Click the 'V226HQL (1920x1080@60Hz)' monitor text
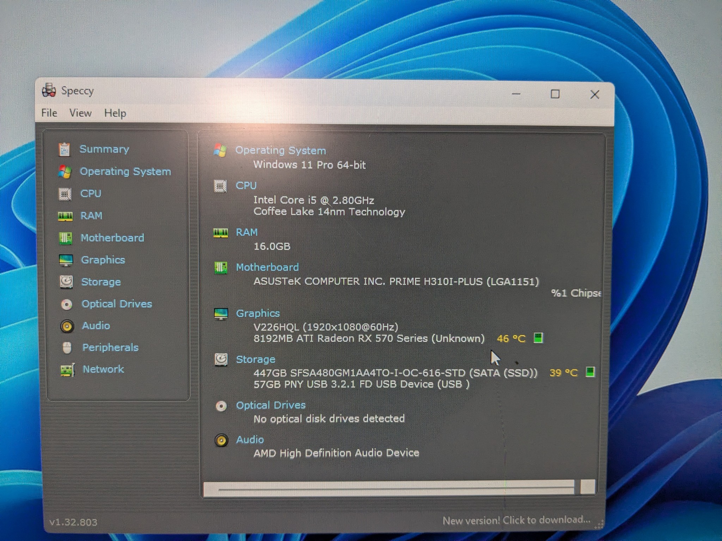Screen dimensions: 722x541 pos(326,327)
